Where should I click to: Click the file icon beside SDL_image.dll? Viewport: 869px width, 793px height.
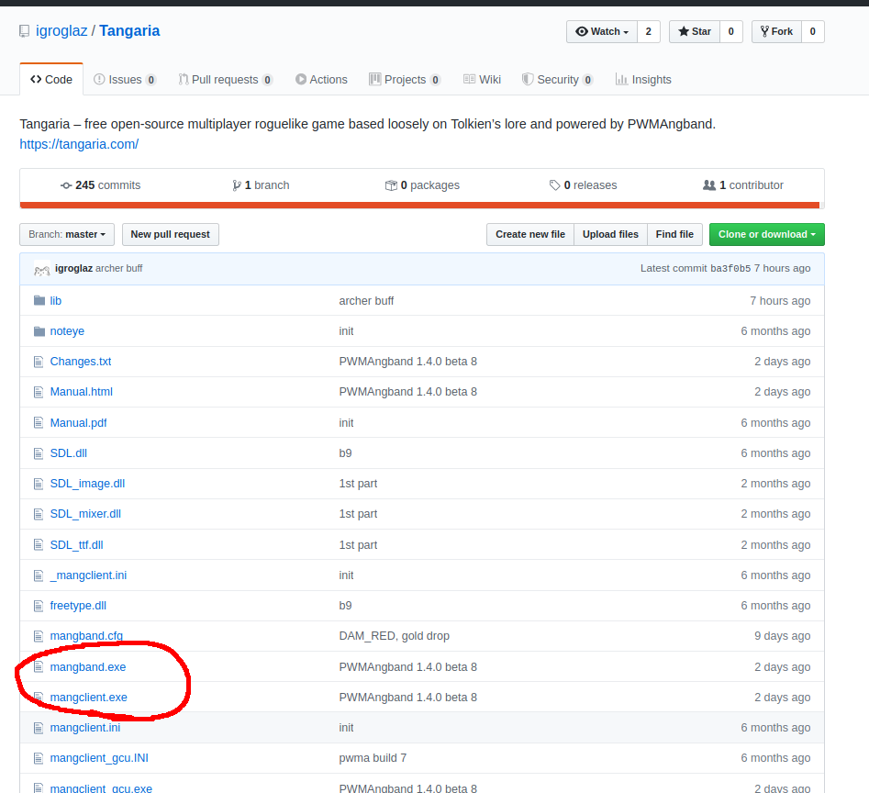[x=39, y=484]
